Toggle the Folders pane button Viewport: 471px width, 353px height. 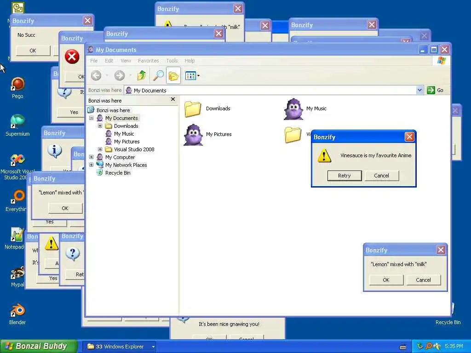pyautogui.click(x=173, y=76)
